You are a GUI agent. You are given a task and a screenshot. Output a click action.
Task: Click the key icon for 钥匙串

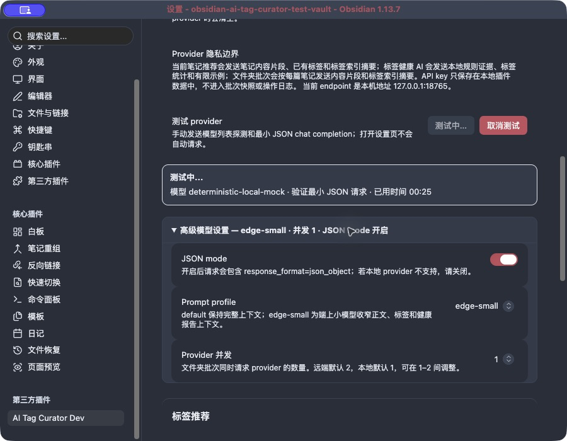click(18, 147)
